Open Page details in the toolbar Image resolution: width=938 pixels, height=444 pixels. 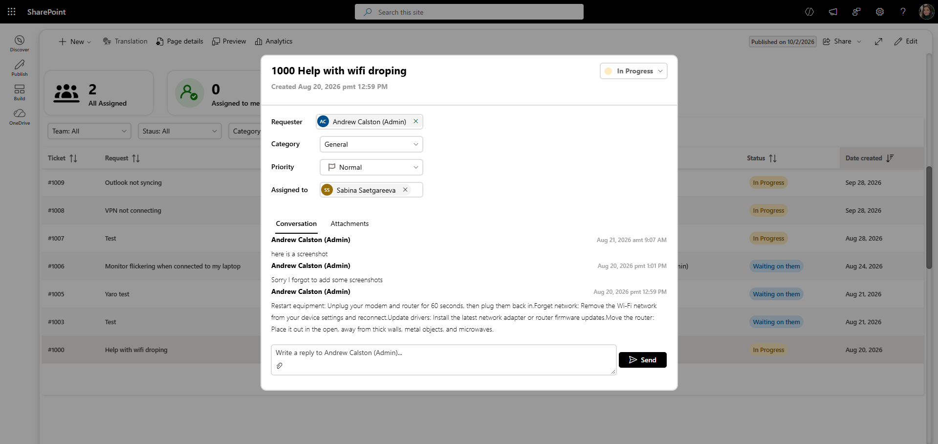(179, 42)
